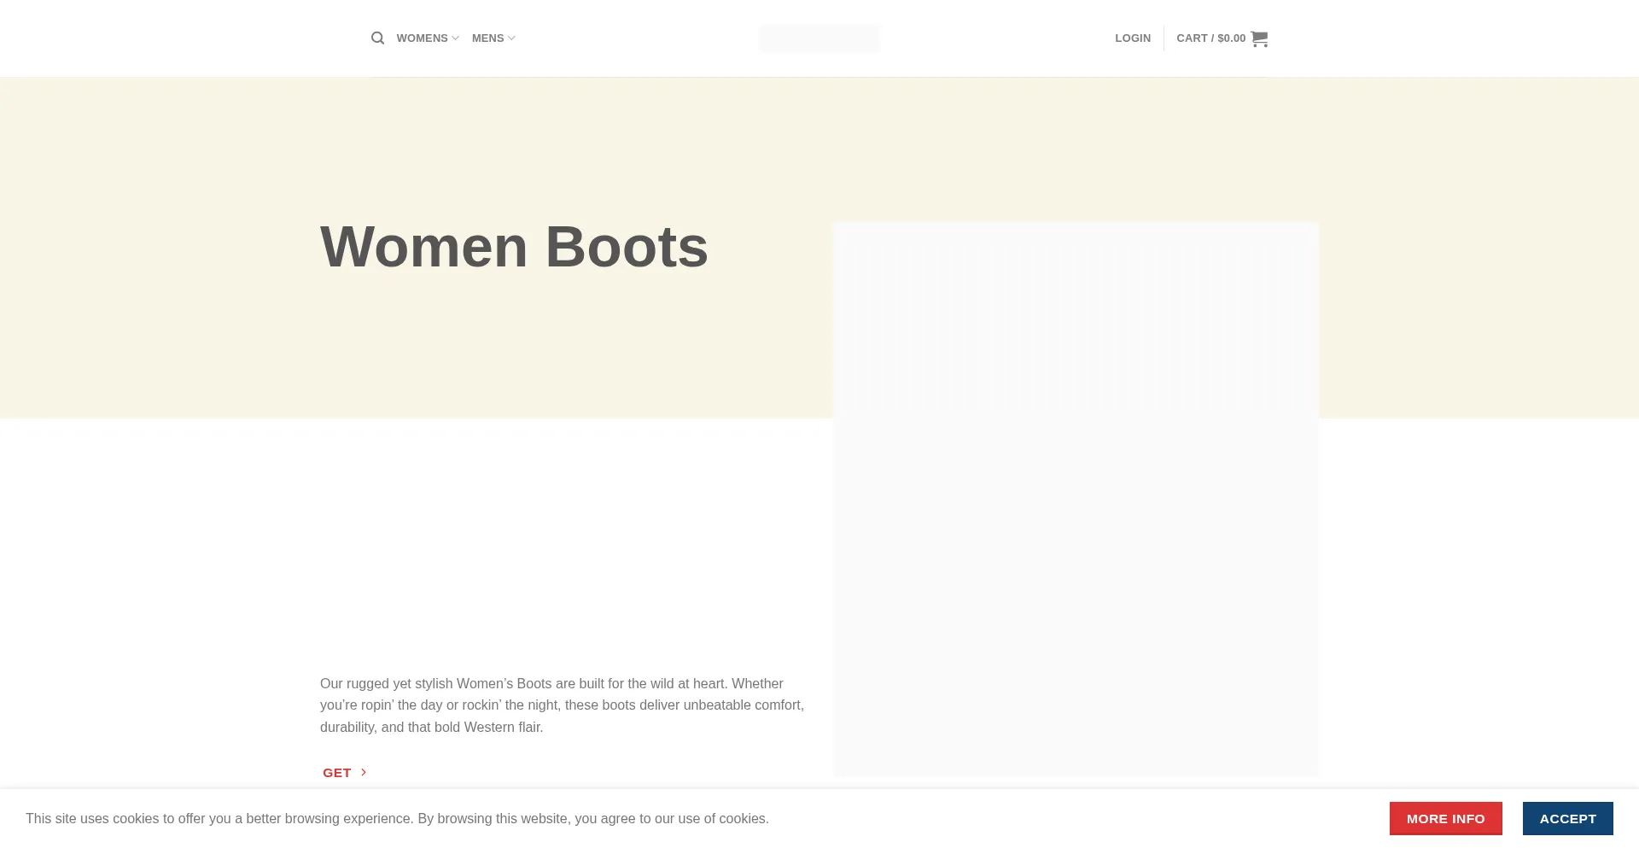Viewport: 1639px width, 848px height.
Task: Expand the WOMENS dropdown chevron
Action: tap(455, 38)
